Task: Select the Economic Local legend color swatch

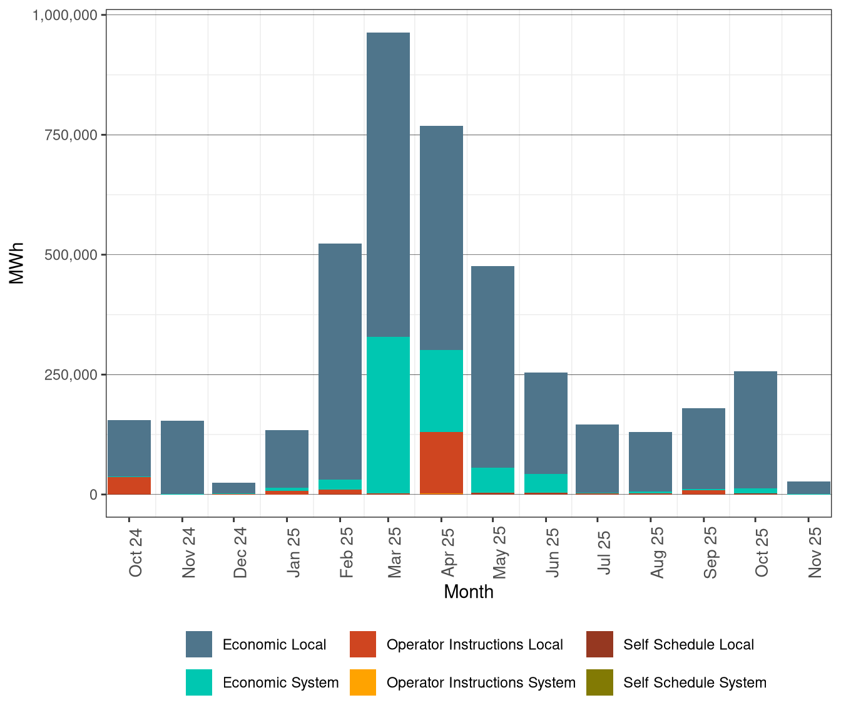Action: (199, 644)
